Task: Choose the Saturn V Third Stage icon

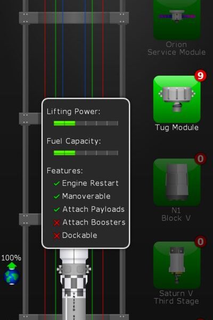Action: pos(177,265)
